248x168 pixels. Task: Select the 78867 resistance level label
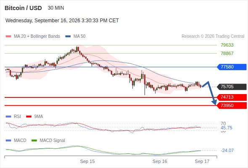coord(227,53)
